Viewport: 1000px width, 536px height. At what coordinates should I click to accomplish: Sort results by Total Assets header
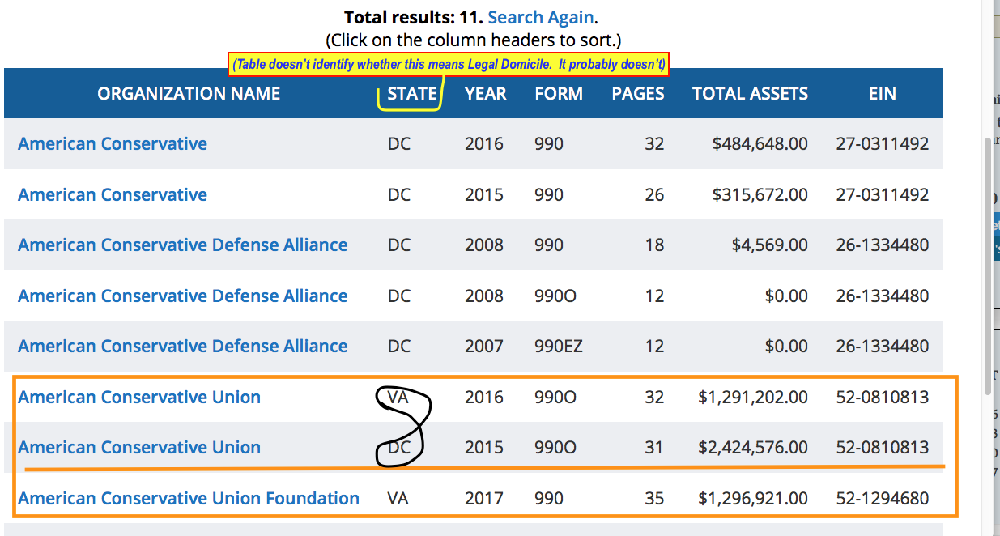click(x=750, y=93)
